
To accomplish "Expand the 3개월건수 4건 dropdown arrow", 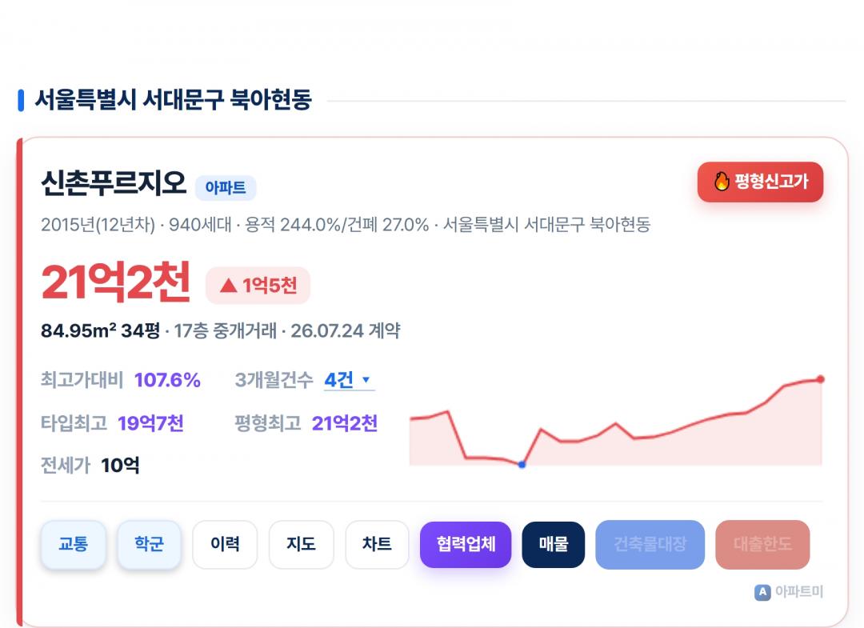I will [366, 379].
